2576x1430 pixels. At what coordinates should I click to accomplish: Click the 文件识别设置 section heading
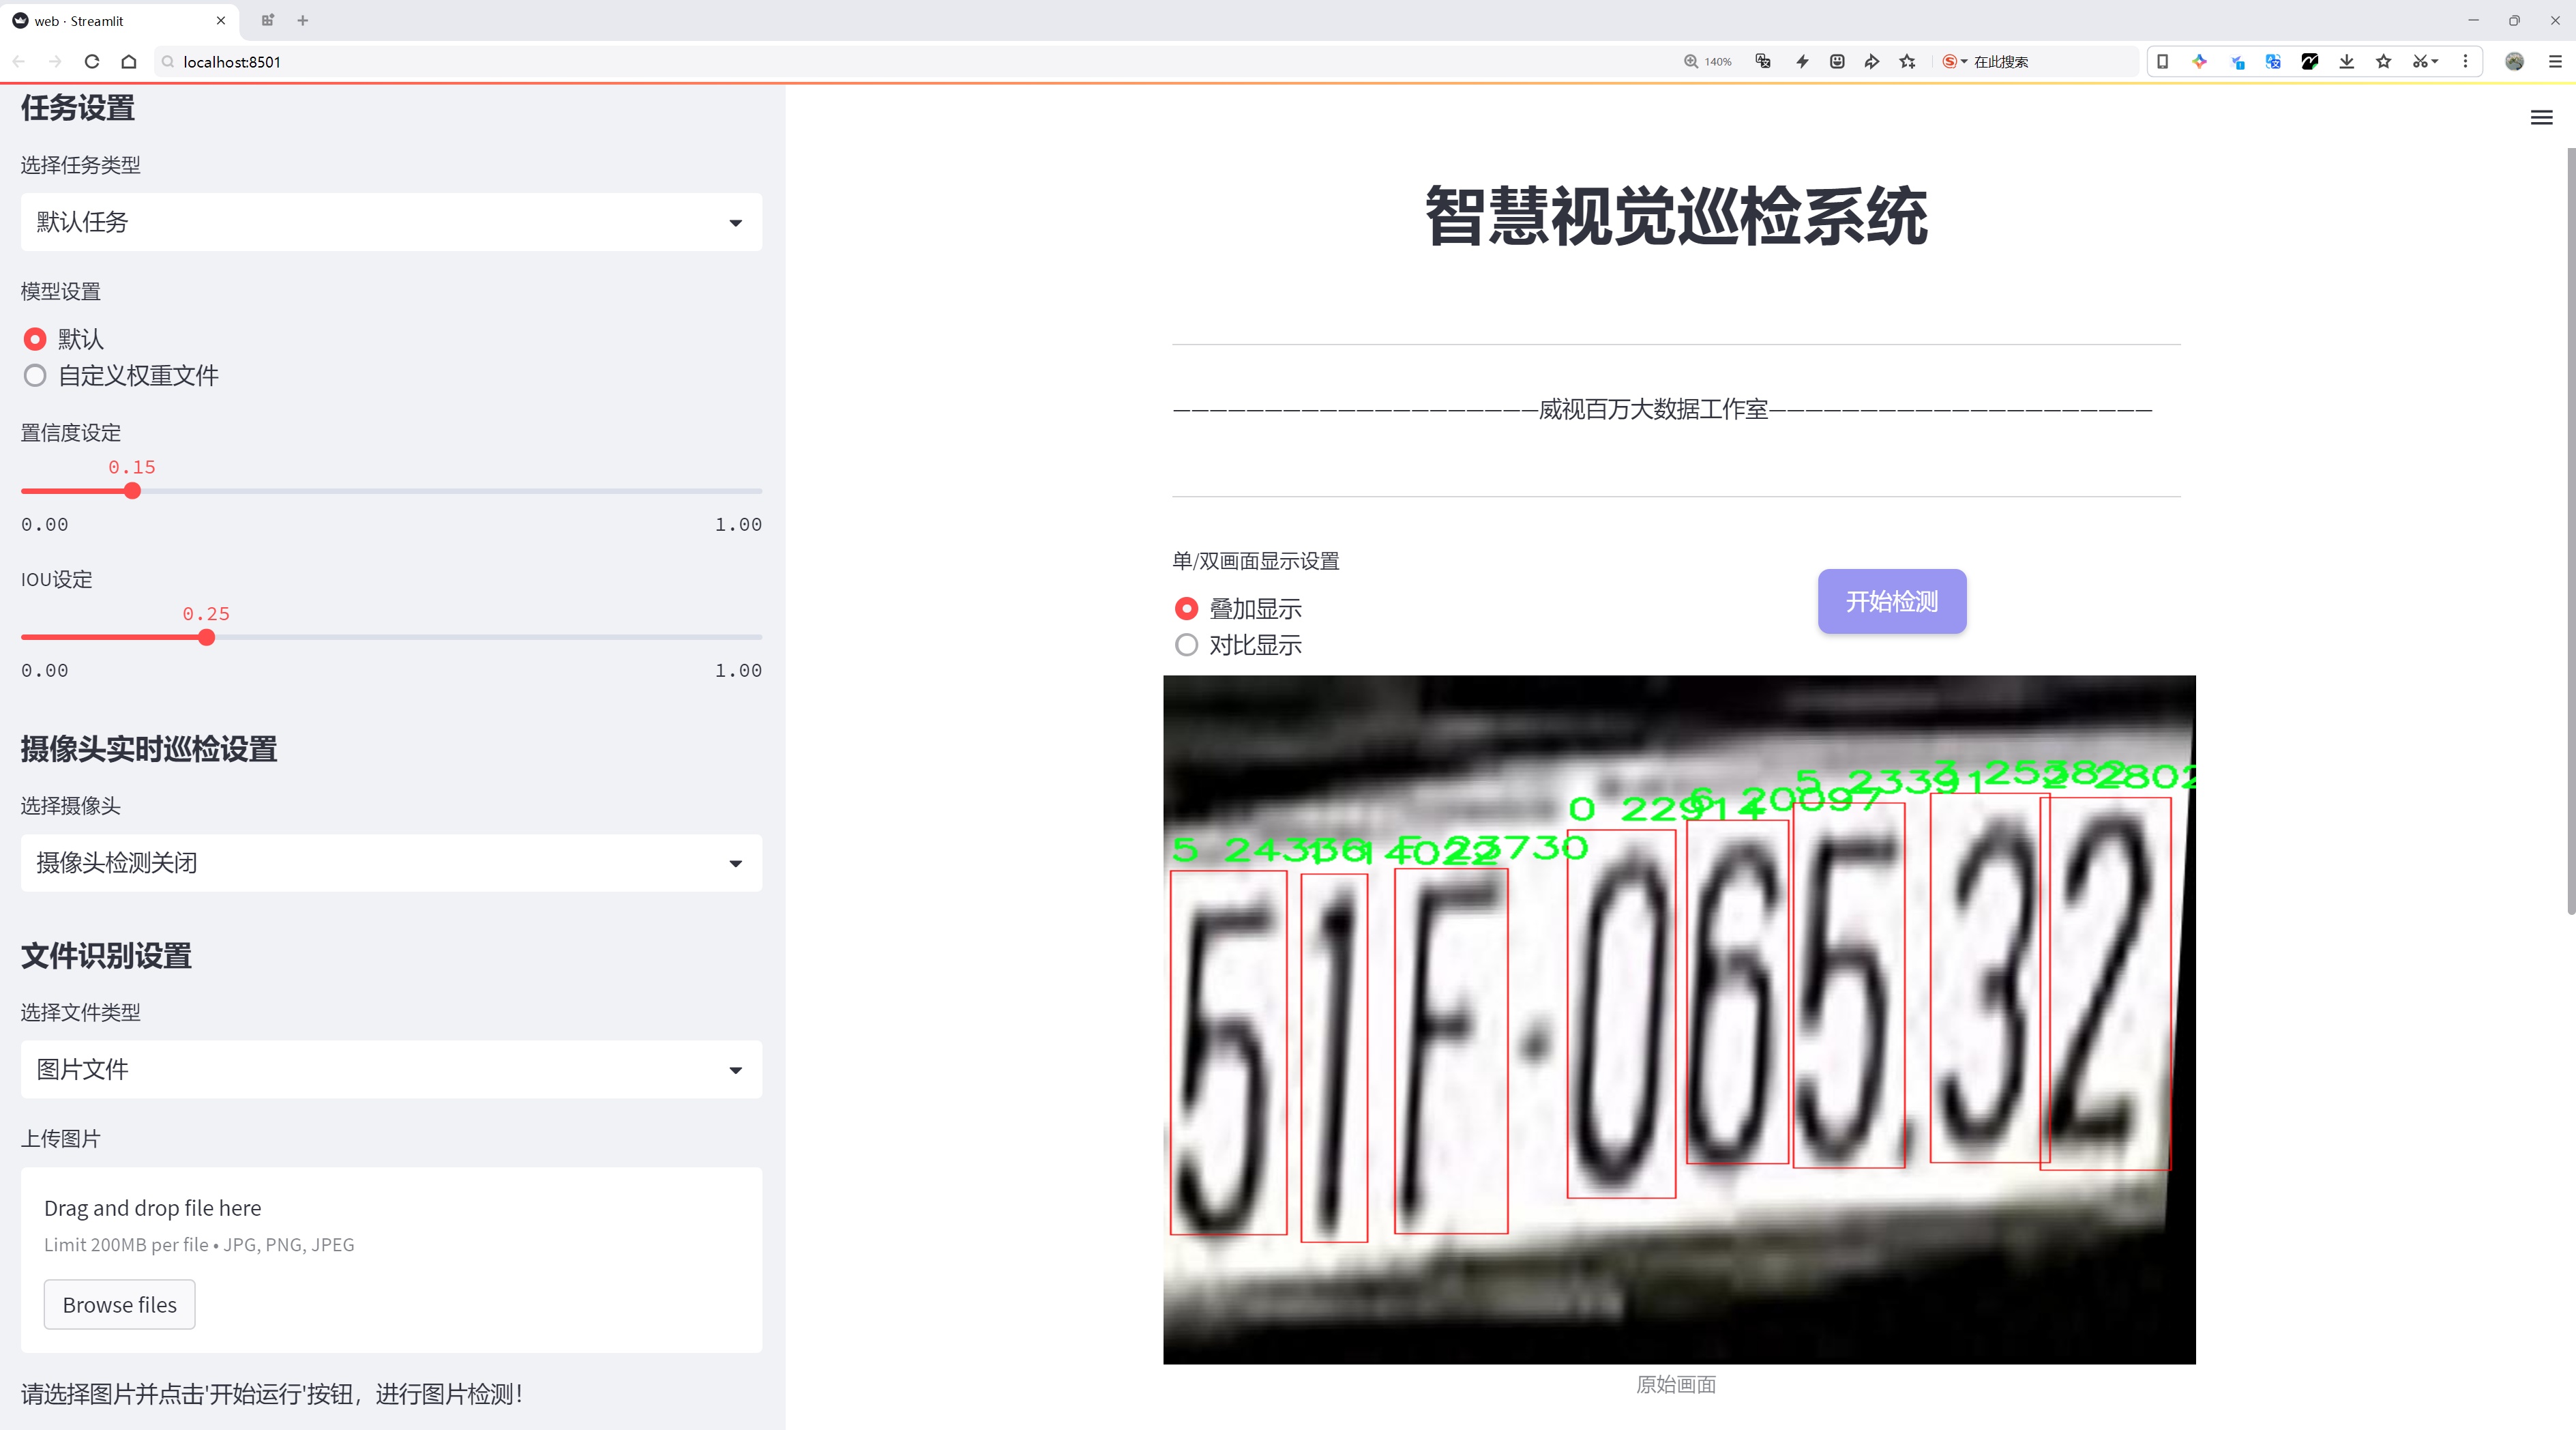click(x=106, y=956)
